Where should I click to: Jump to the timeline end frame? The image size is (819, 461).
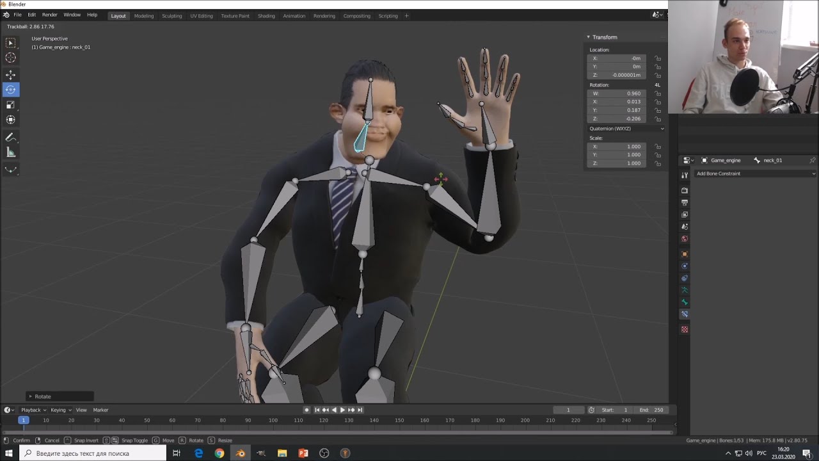(360, 410)
